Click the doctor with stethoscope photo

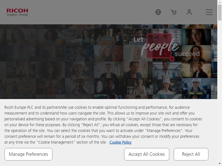click(x=167, y=70)
